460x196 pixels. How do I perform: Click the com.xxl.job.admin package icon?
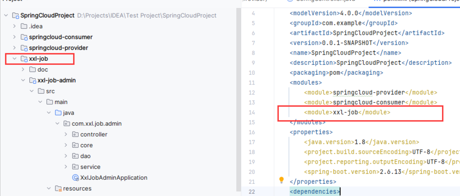pos(67,123)
